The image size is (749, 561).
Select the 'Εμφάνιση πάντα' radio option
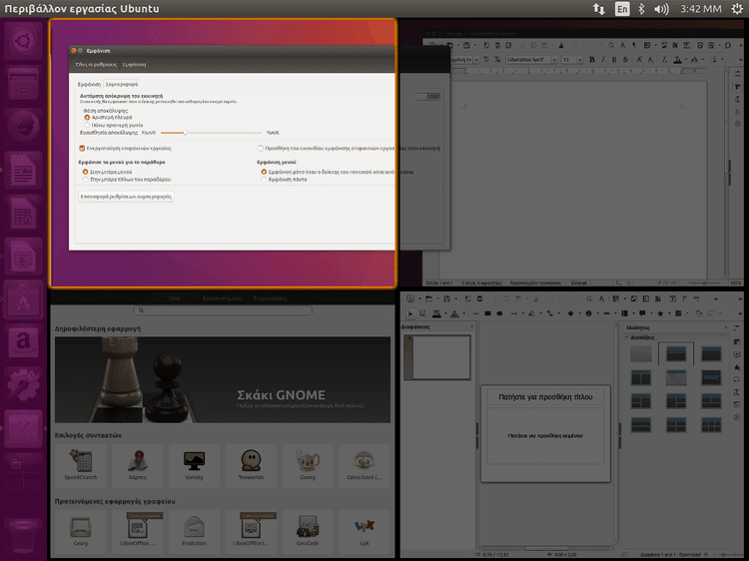[x=264, y=179]
